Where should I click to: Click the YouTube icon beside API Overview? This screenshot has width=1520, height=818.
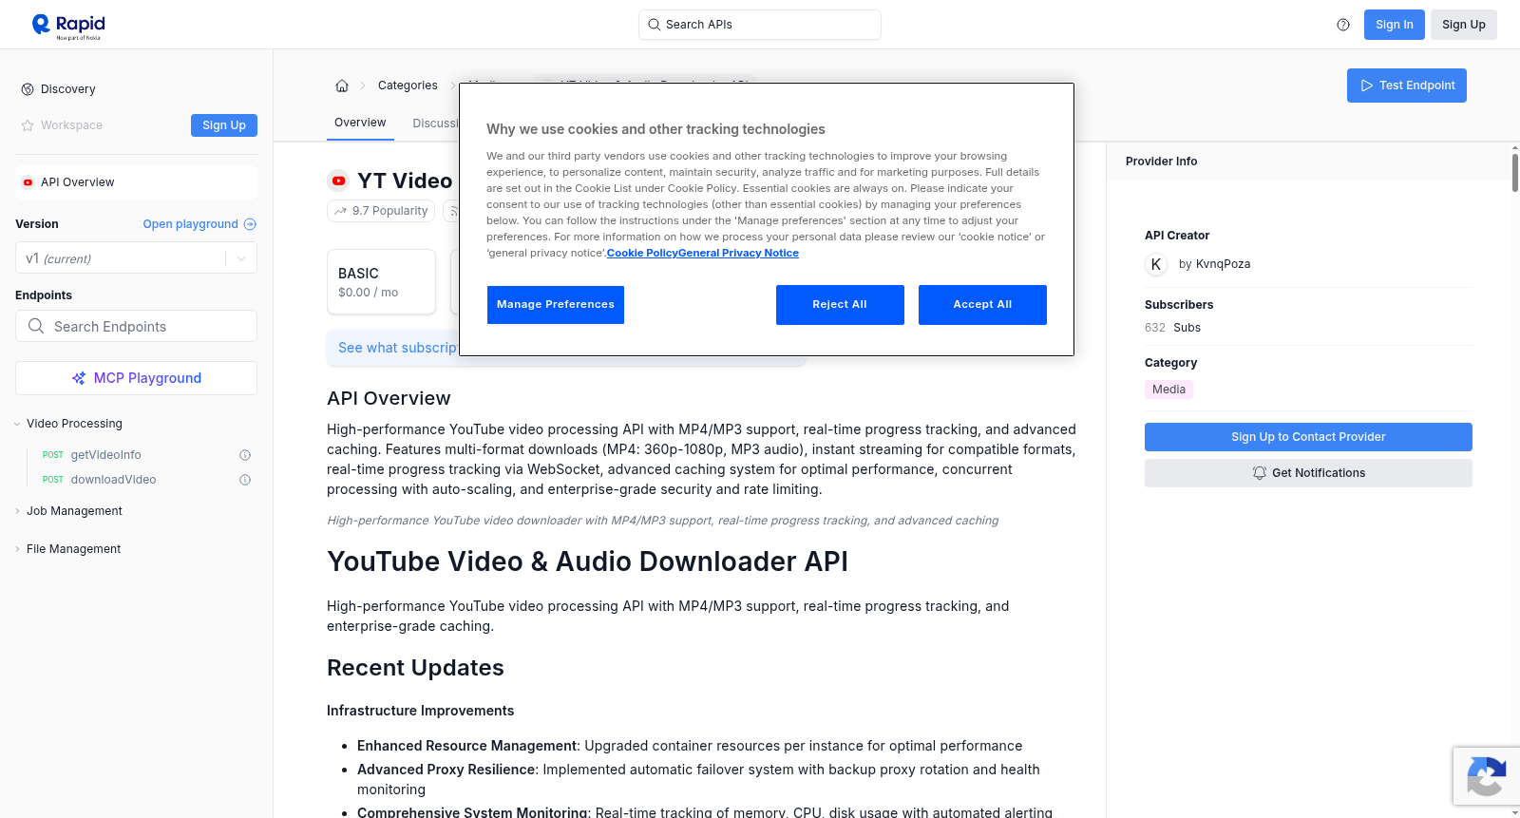click(x=28, y=182)
